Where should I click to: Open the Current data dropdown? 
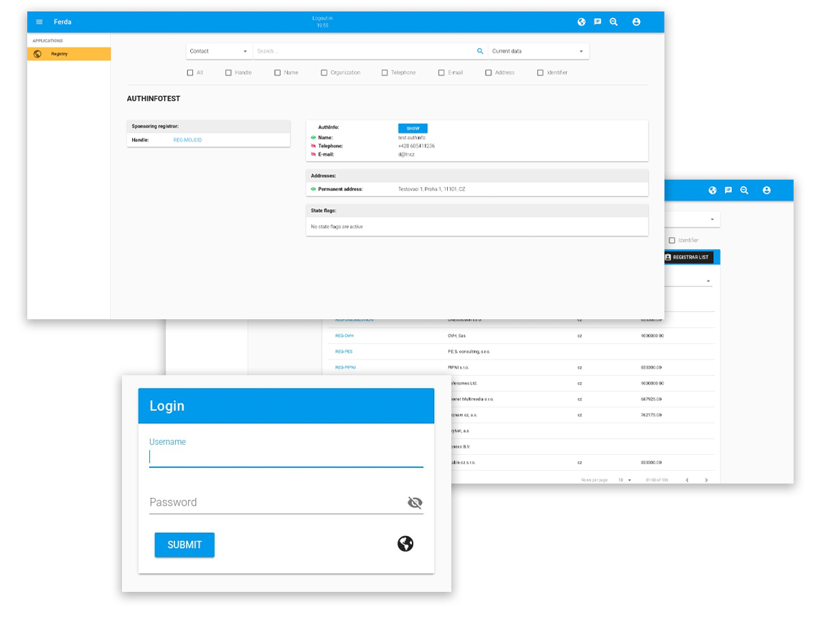538,52
